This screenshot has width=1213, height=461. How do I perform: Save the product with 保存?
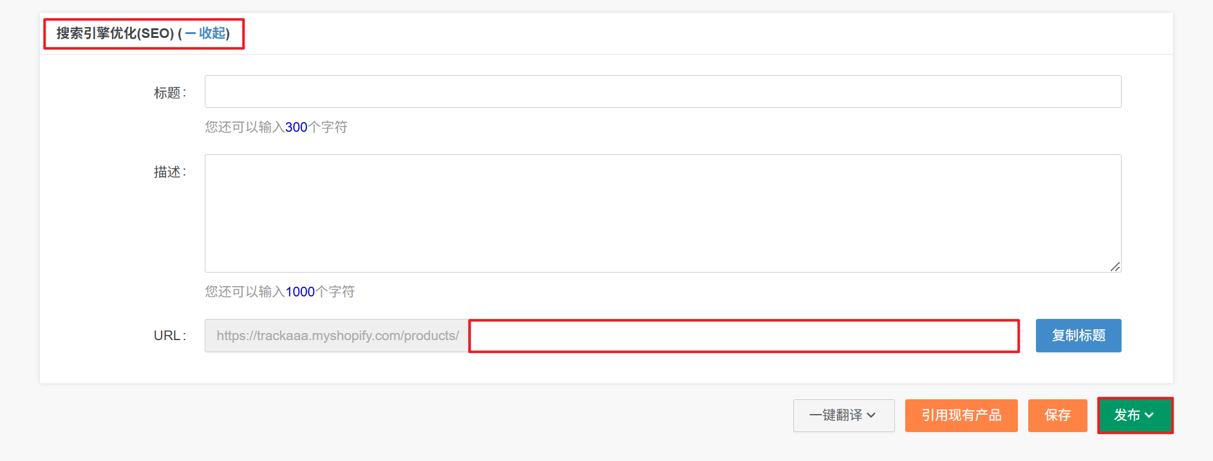point(1057,415)
